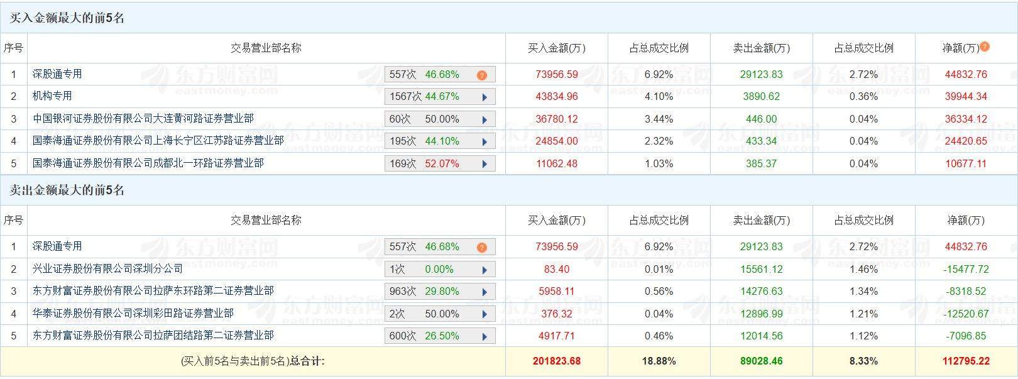Click the buy amount 376.32
This screenshot has height=379, width=1018.
coord(557,314)
